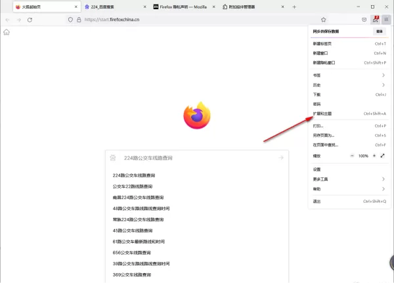Image resolution: width=394 pixels, height=283 pixels.
Task: Close the Firefox 隐私声明 Mozilla tab
Action: point(214,7)
